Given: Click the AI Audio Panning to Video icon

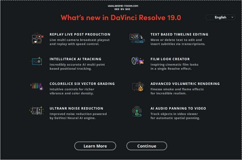Looking at the screenshot, I should pos(137,111).
